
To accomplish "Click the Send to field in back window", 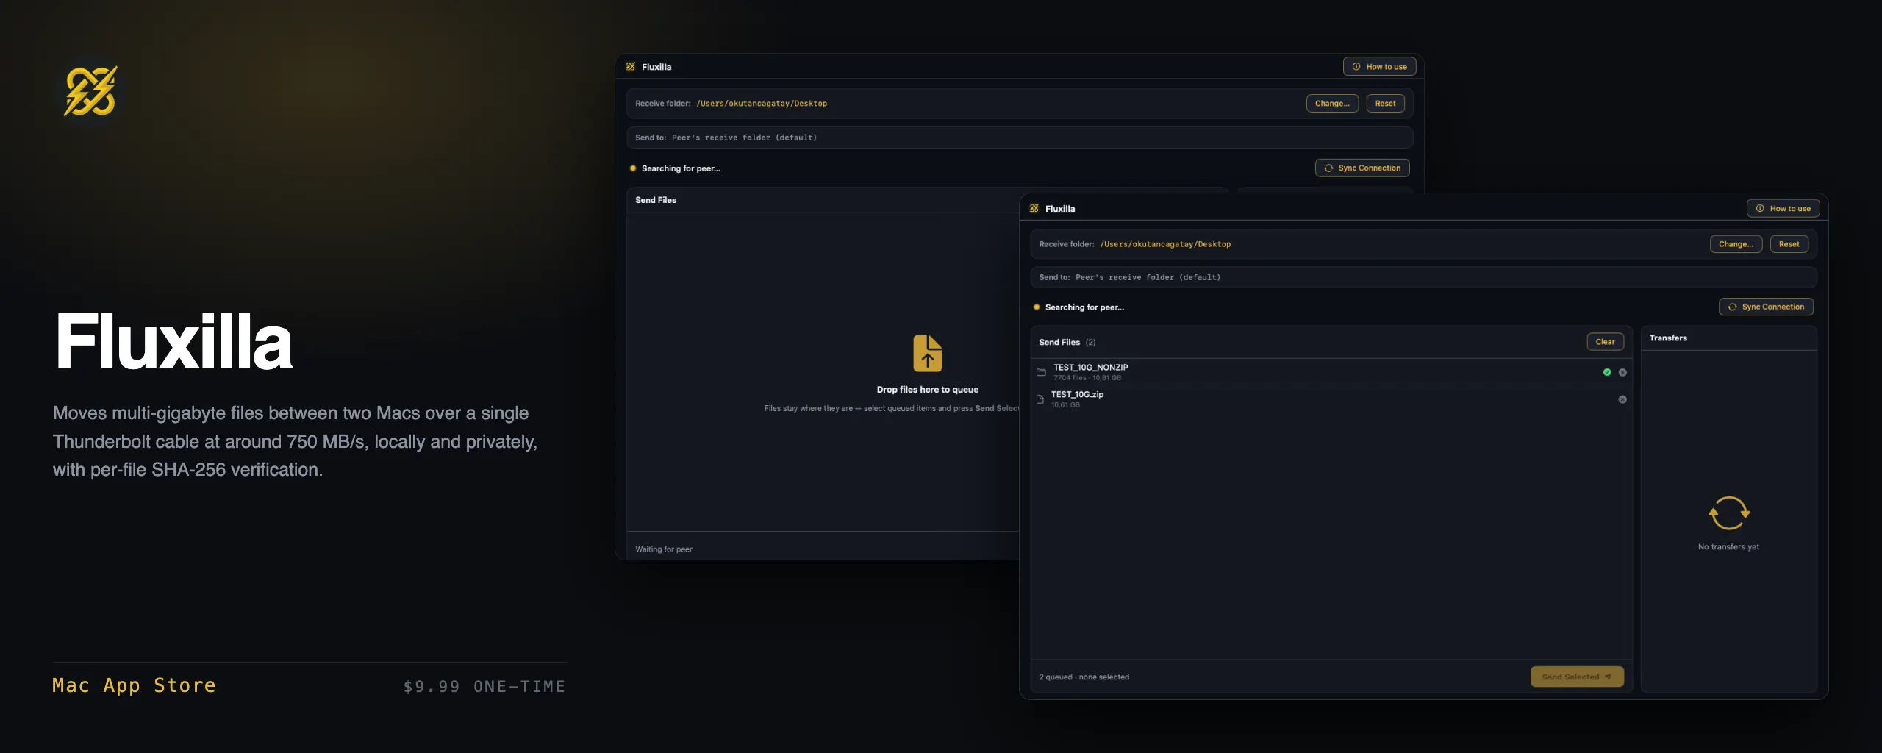I will [x=1020, y=138].
